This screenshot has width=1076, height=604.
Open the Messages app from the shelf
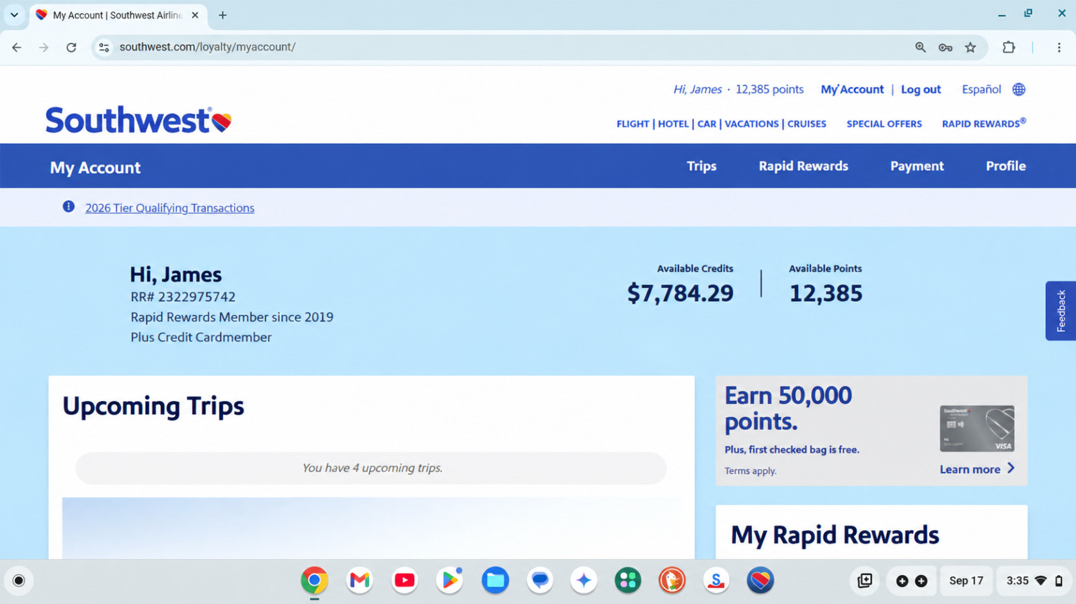(539, 580)
